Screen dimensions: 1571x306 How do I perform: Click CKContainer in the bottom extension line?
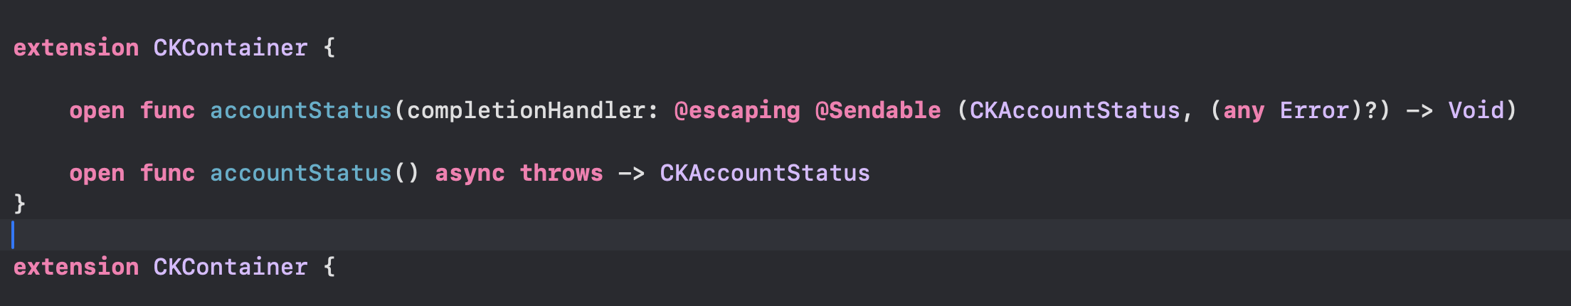click(231, 267)
